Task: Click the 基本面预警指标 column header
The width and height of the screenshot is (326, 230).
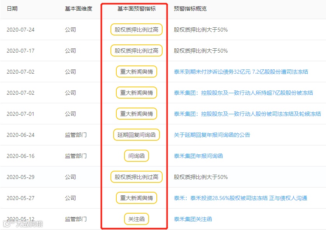Action: (x=137, y=9)
